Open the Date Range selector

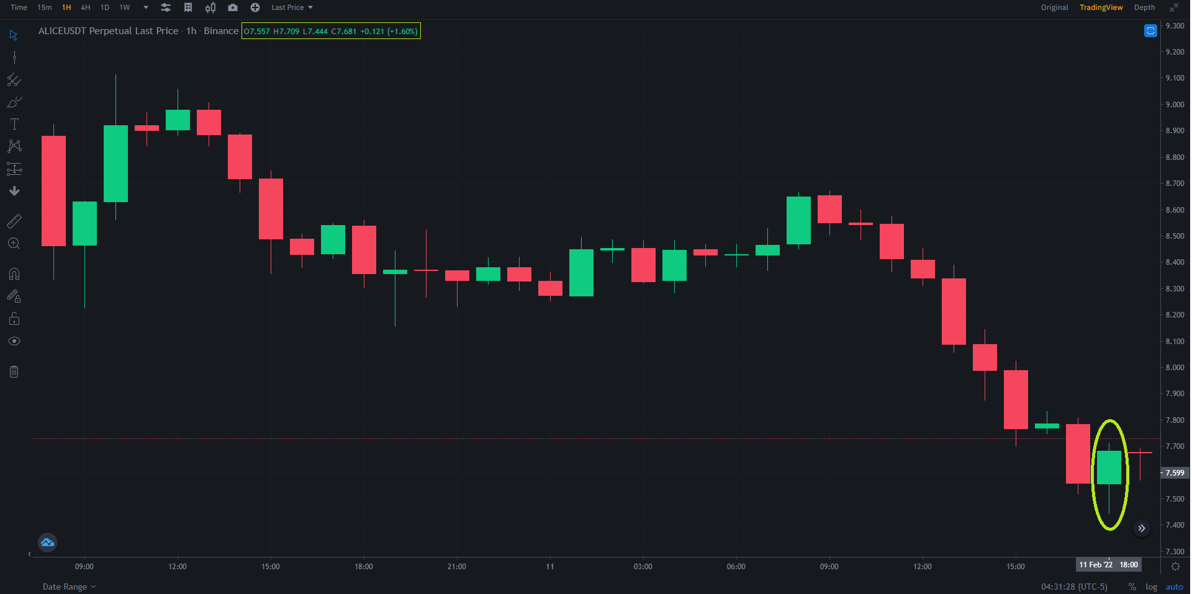[69, 587]
